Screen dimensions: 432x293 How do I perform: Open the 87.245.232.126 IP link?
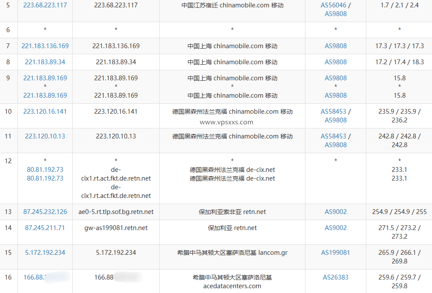[x=45, y=212]
